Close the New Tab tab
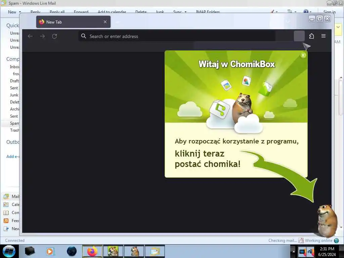The width and height of the screenshot is (344, 258). [x=105, y=22]
